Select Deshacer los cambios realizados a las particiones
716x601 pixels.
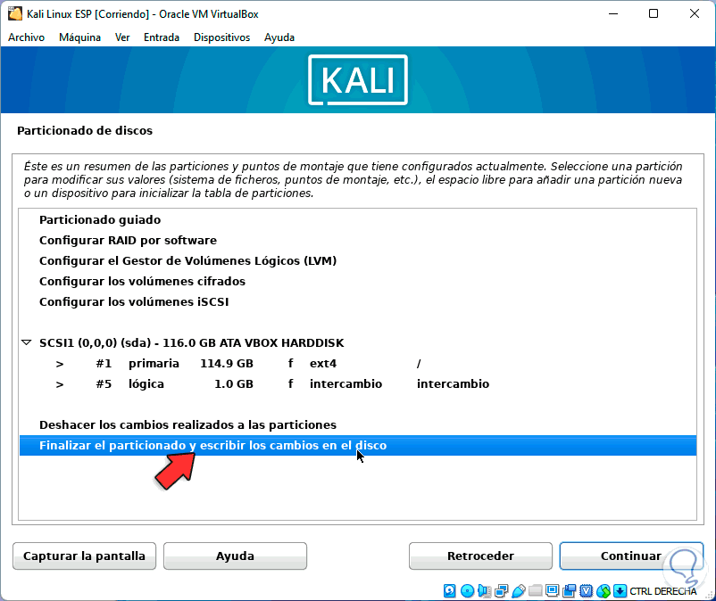click(x=358, y=425)
